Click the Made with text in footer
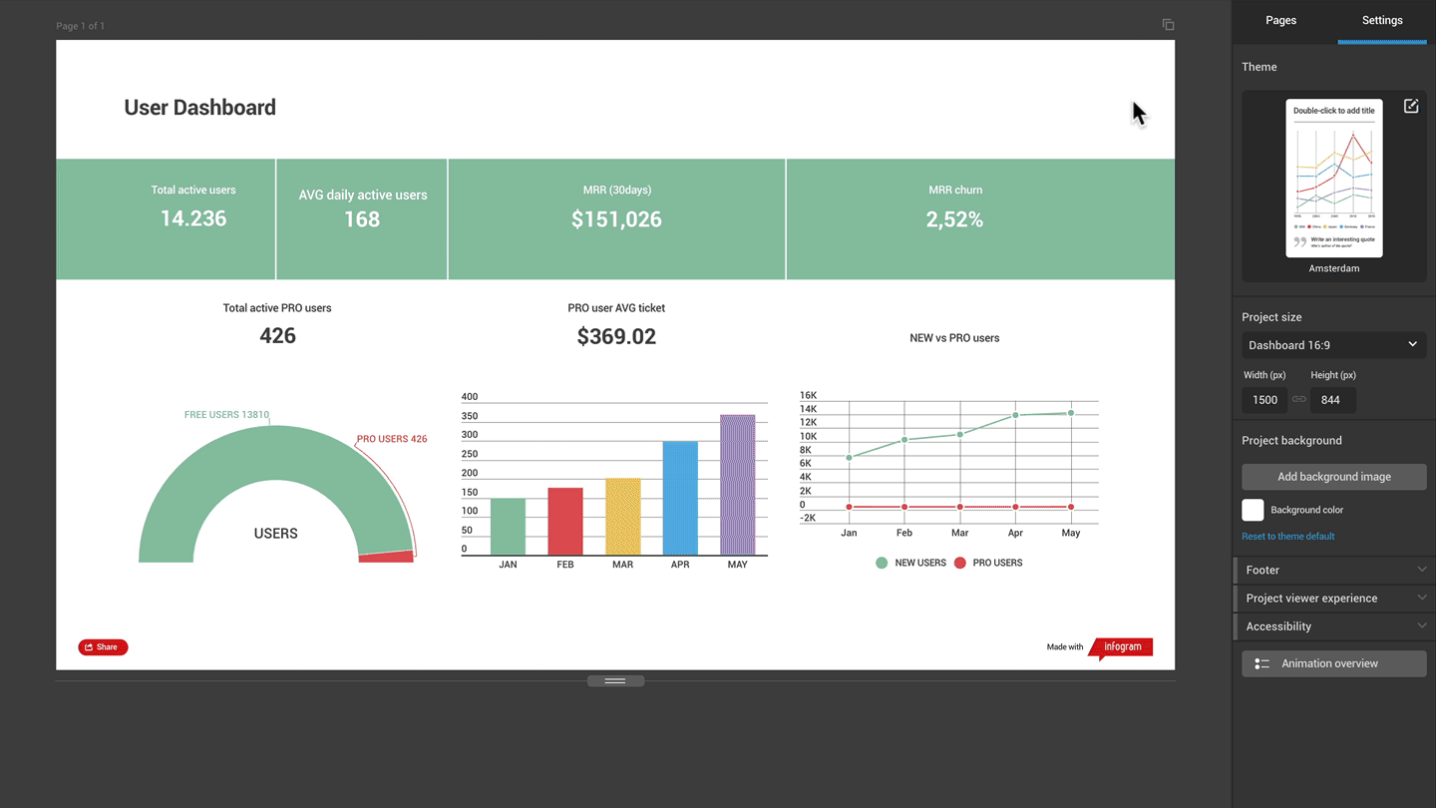Viewport: 1436px width, 808px height. coord(1065,647)
